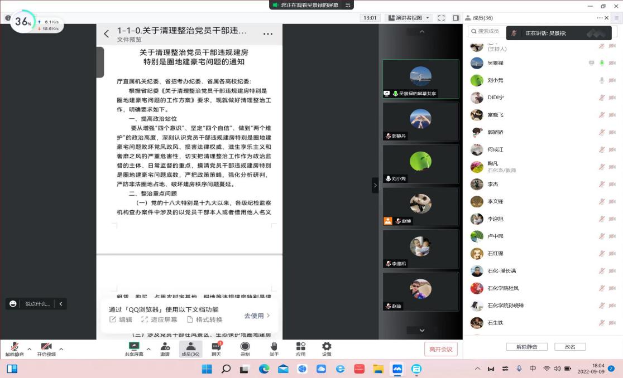
Task: Select member 石红锦 in the list
Action: (x=543, y=254)
